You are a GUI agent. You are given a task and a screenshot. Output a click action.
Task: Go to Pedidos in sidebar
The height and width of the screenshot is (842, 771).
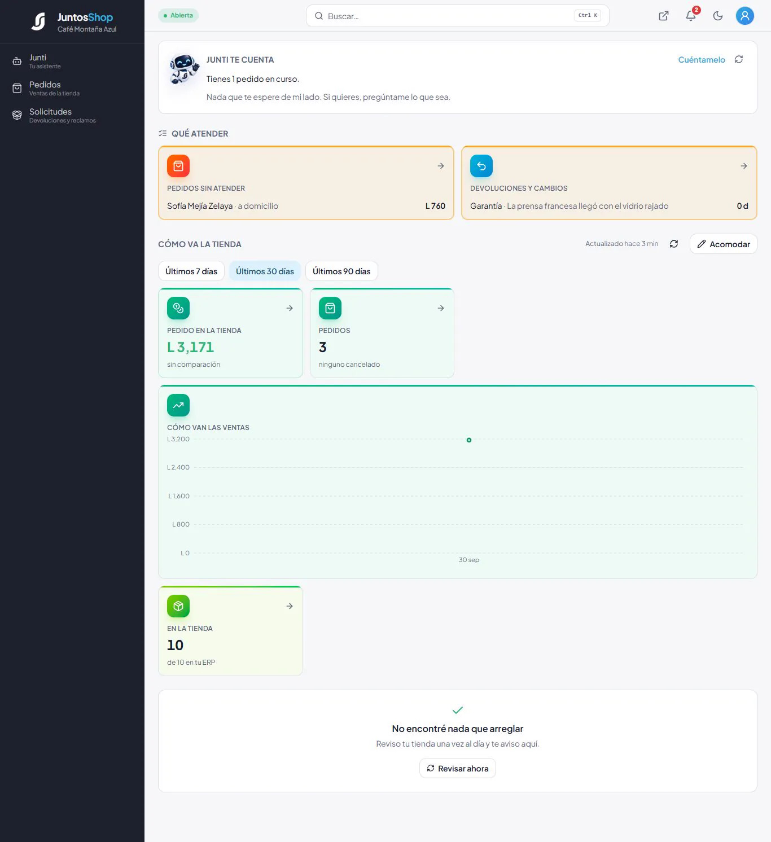[72, 89]
